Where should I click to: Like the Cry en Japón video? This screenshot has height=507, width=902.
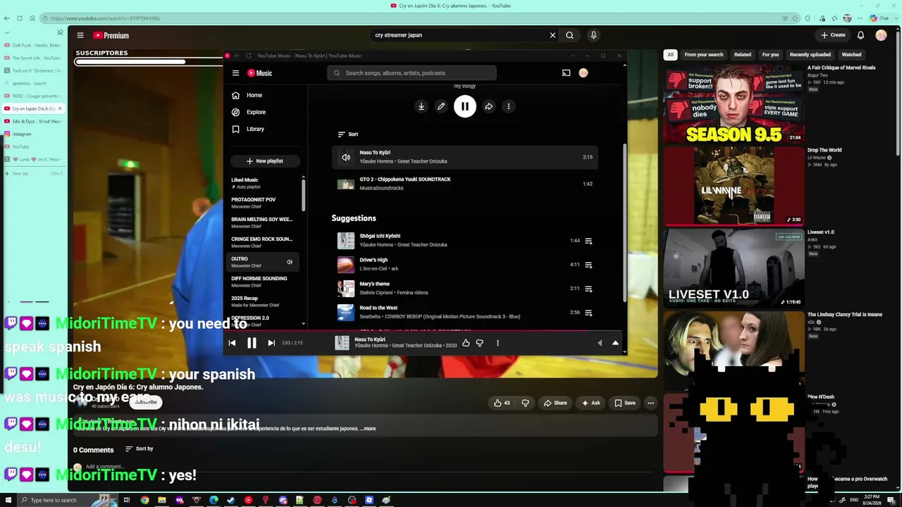tap(502, 403)
